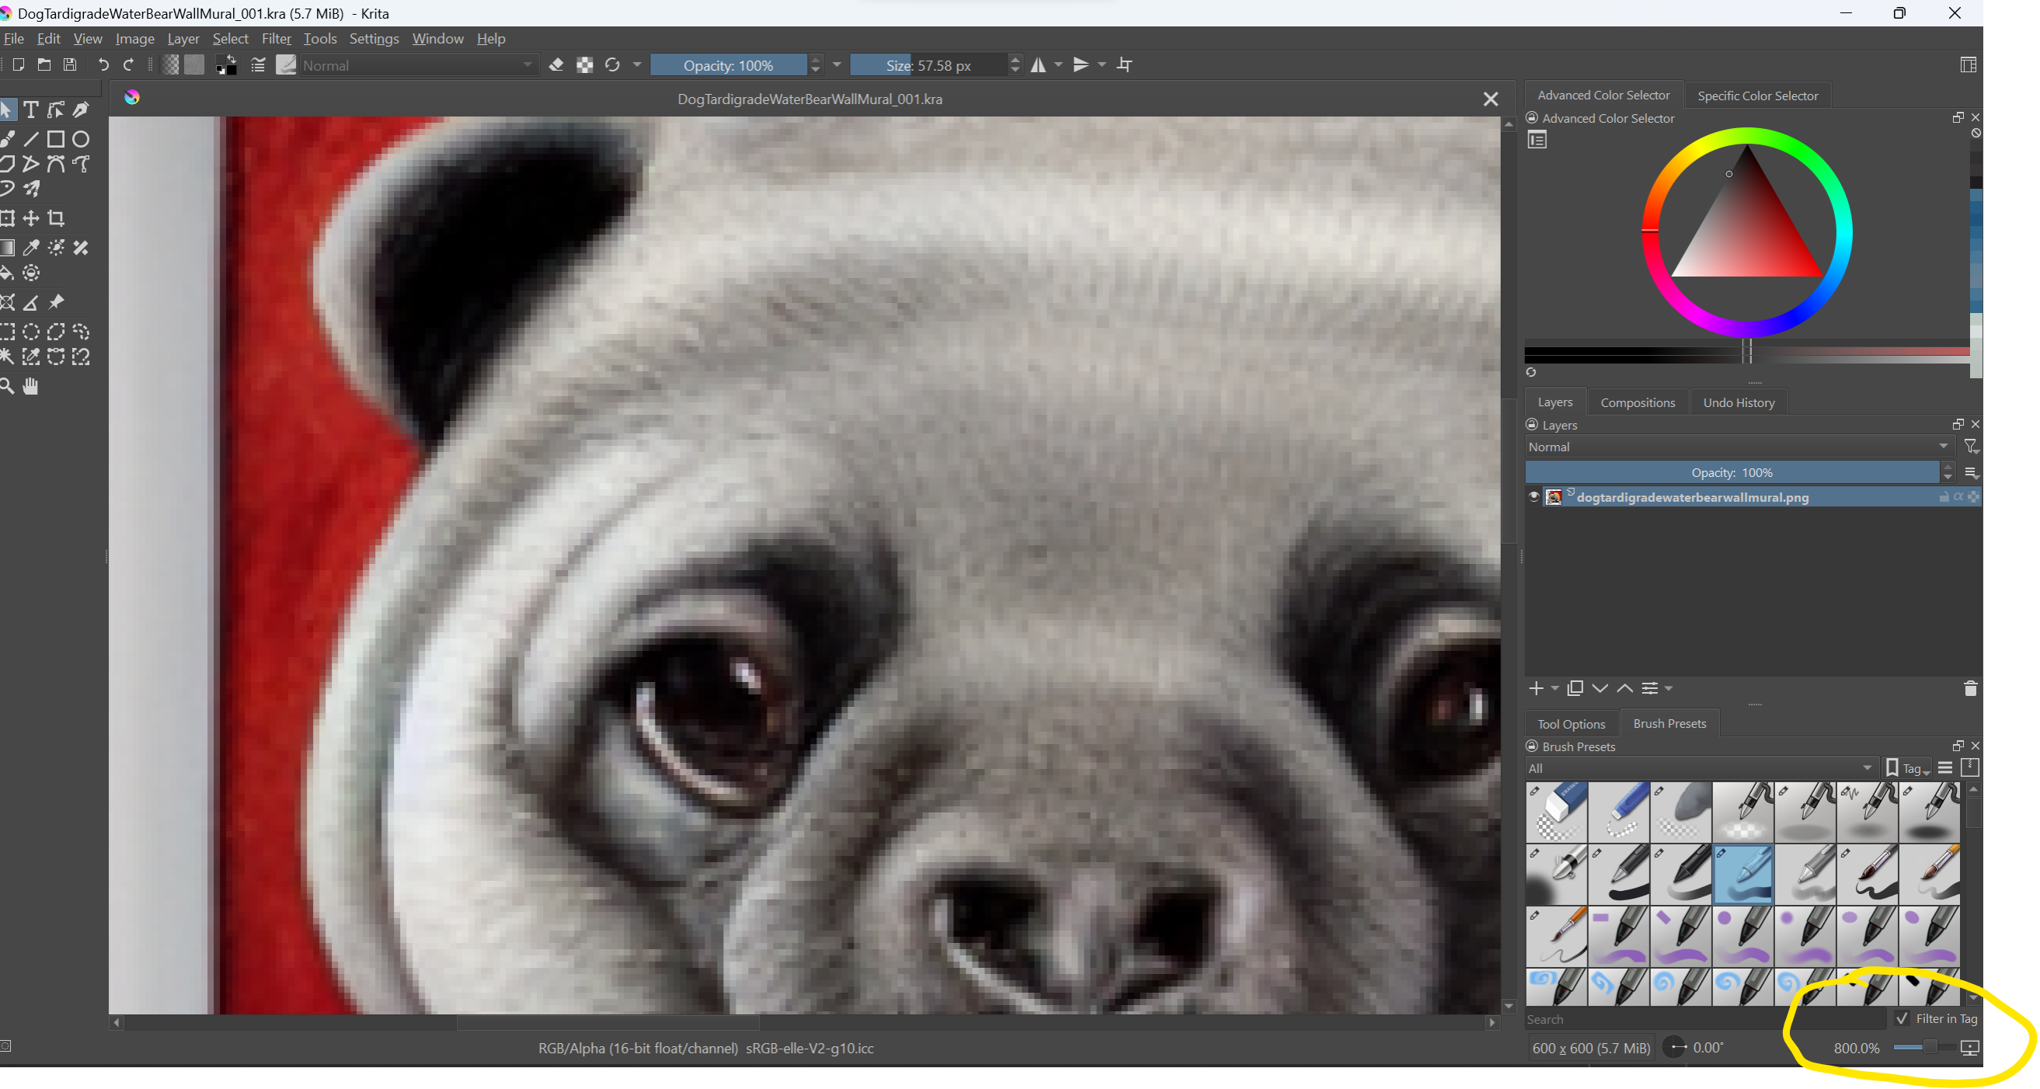Select the Crop tool
This screenshot has height=1089, width=2040.
pyautogui.click(x=56, y=217)
